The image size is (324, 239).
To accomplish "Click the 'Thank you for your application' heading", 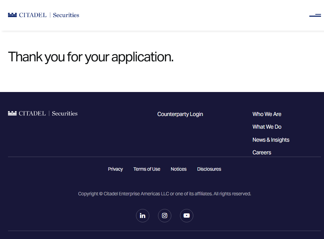I will pyautogui.click(x=91, y=57).
